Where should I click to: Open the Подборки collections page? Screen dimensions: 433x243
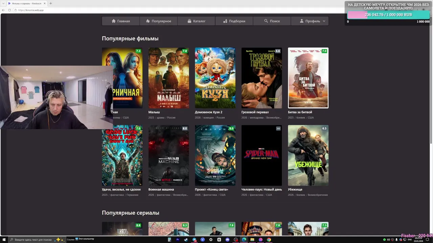click(234, 21)
